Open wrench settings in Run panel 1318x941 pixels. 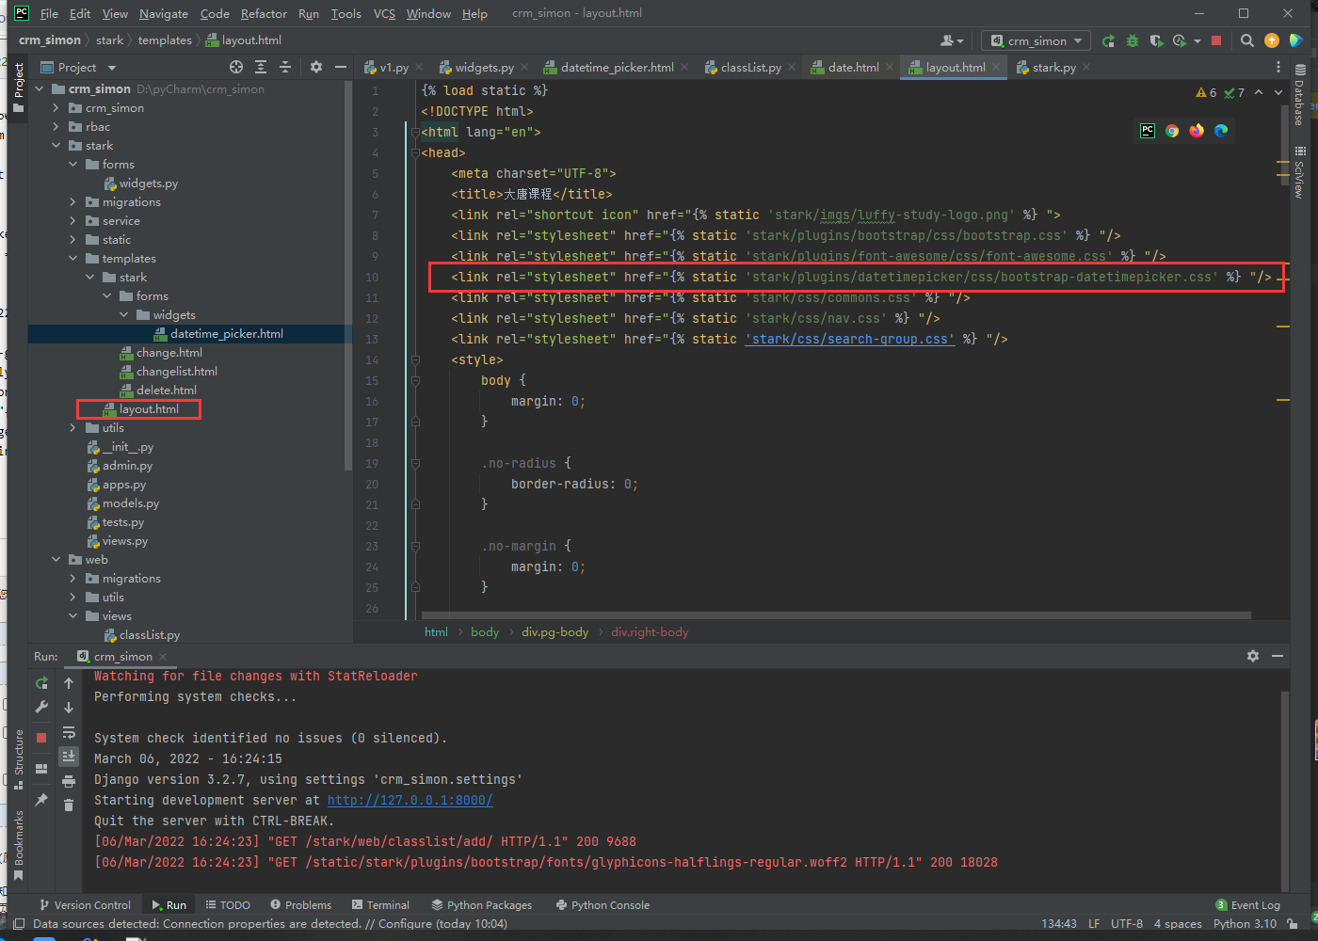[x=41, y=707]
